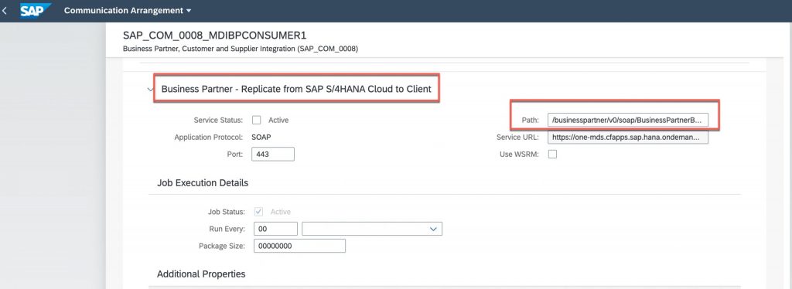The image size is (792, 289).
Task: Select the Service URL input field
Action: [x=628, y=138]
